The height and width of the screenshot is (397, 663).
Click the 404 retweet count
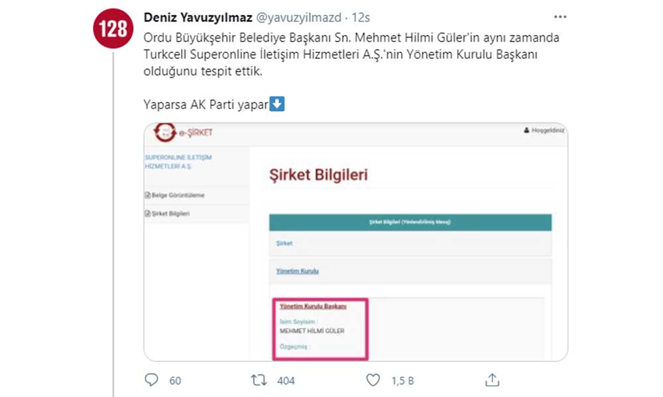pos(286,380)
